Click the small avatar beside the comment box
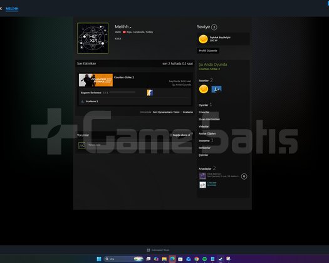Image resolution: width=329 pixels, height=263 pixels. coord(82,145)
